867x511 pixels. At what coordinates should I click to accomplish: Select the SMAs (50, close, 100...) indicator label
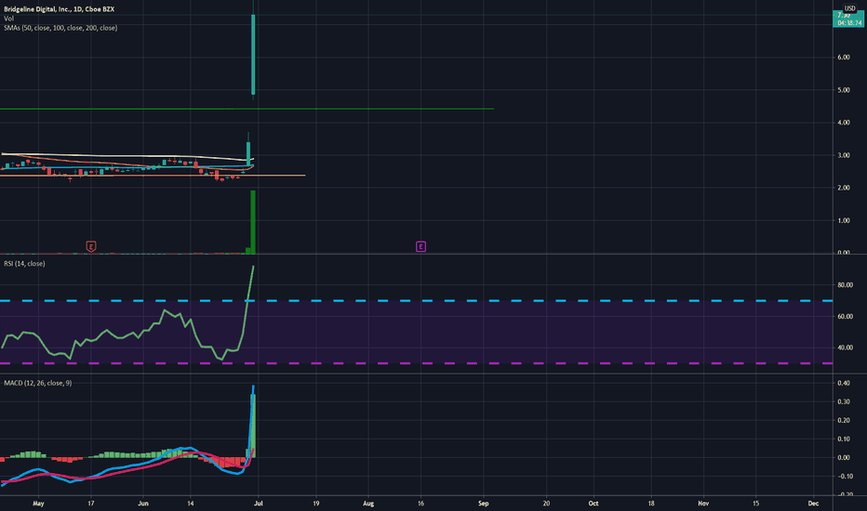click(60, 28)
